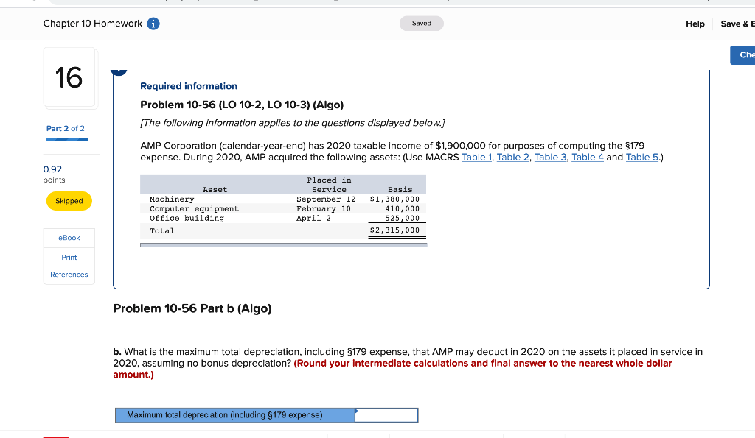Click the Help link
The width and height of the screenshot is (755, 438).
pyautogui.click(x=695, y=24)
